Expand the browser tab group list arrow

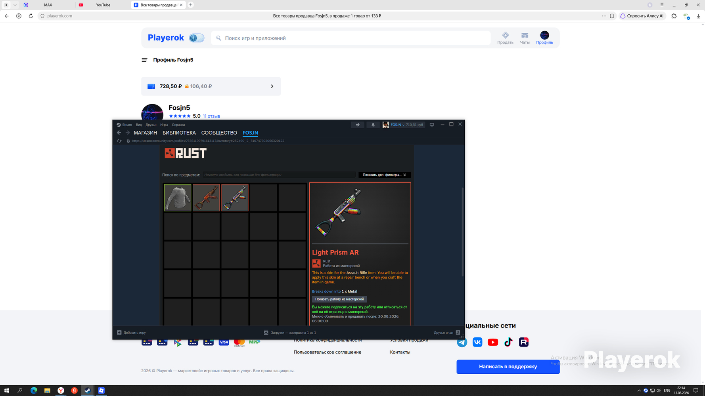click(x=15, y=5)
